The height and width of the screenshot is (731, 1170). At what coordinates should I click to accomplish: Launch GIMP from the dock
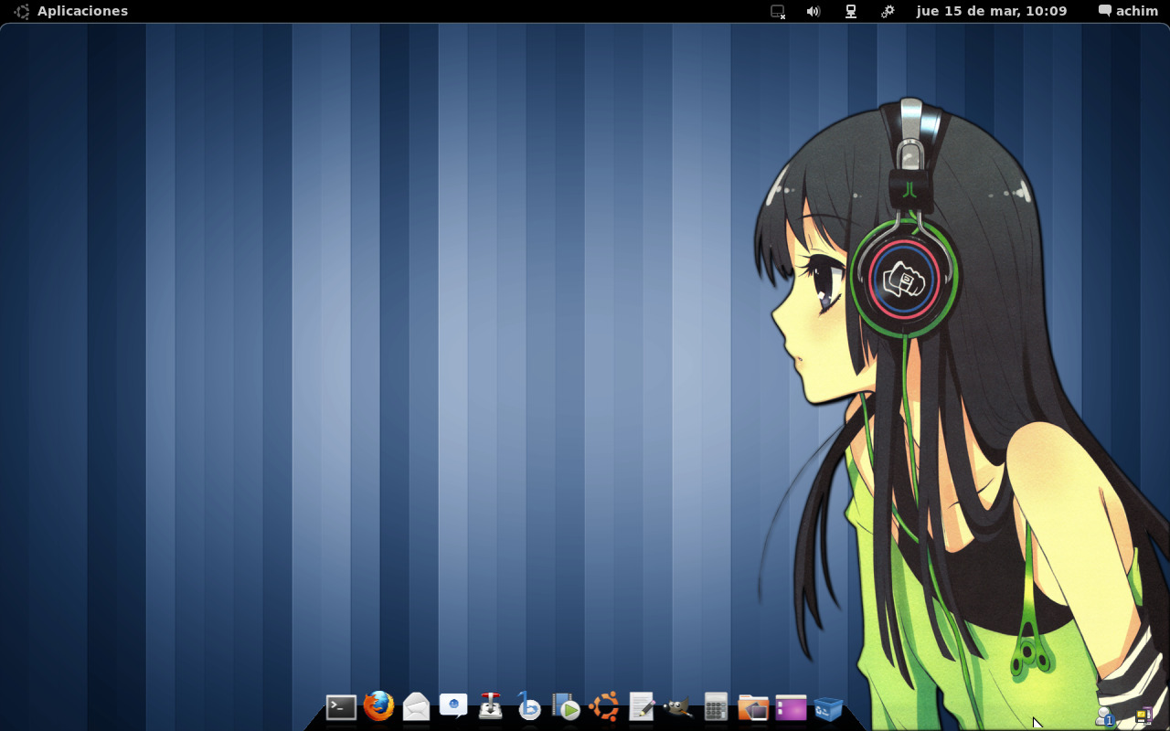coord(677,707)
